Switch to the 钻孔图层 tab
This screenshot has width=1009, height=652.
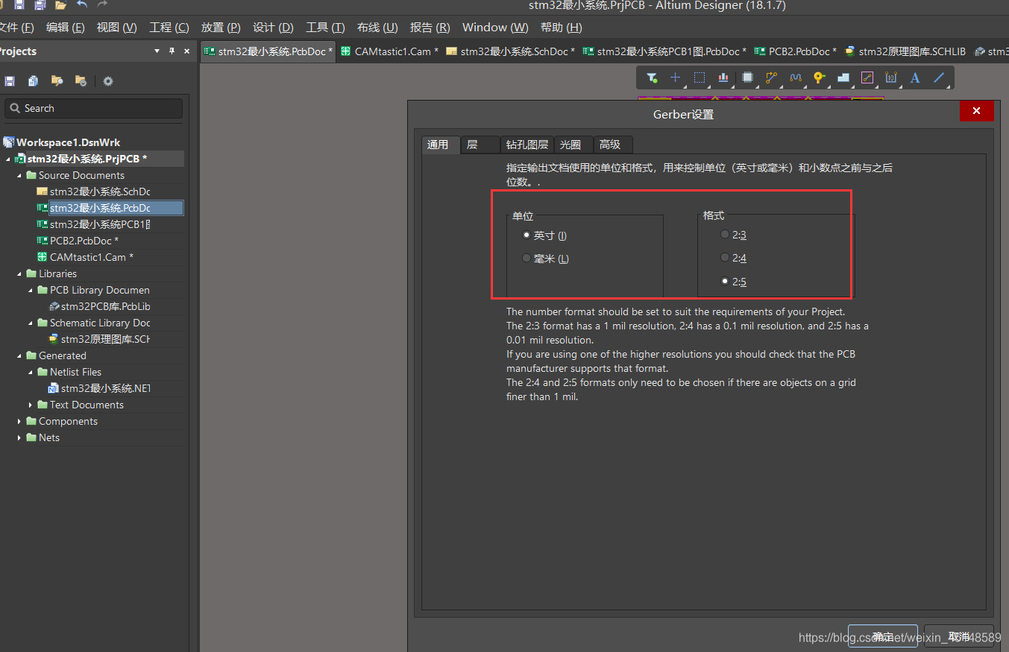[526, 145]
